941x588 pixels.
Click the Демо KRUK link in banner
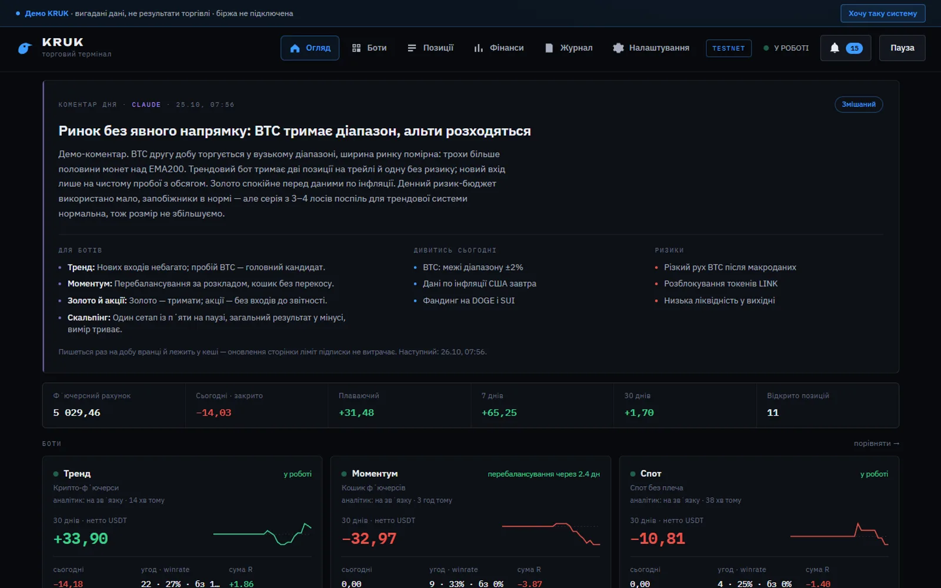pyautogui.click(x=46, y=14)
